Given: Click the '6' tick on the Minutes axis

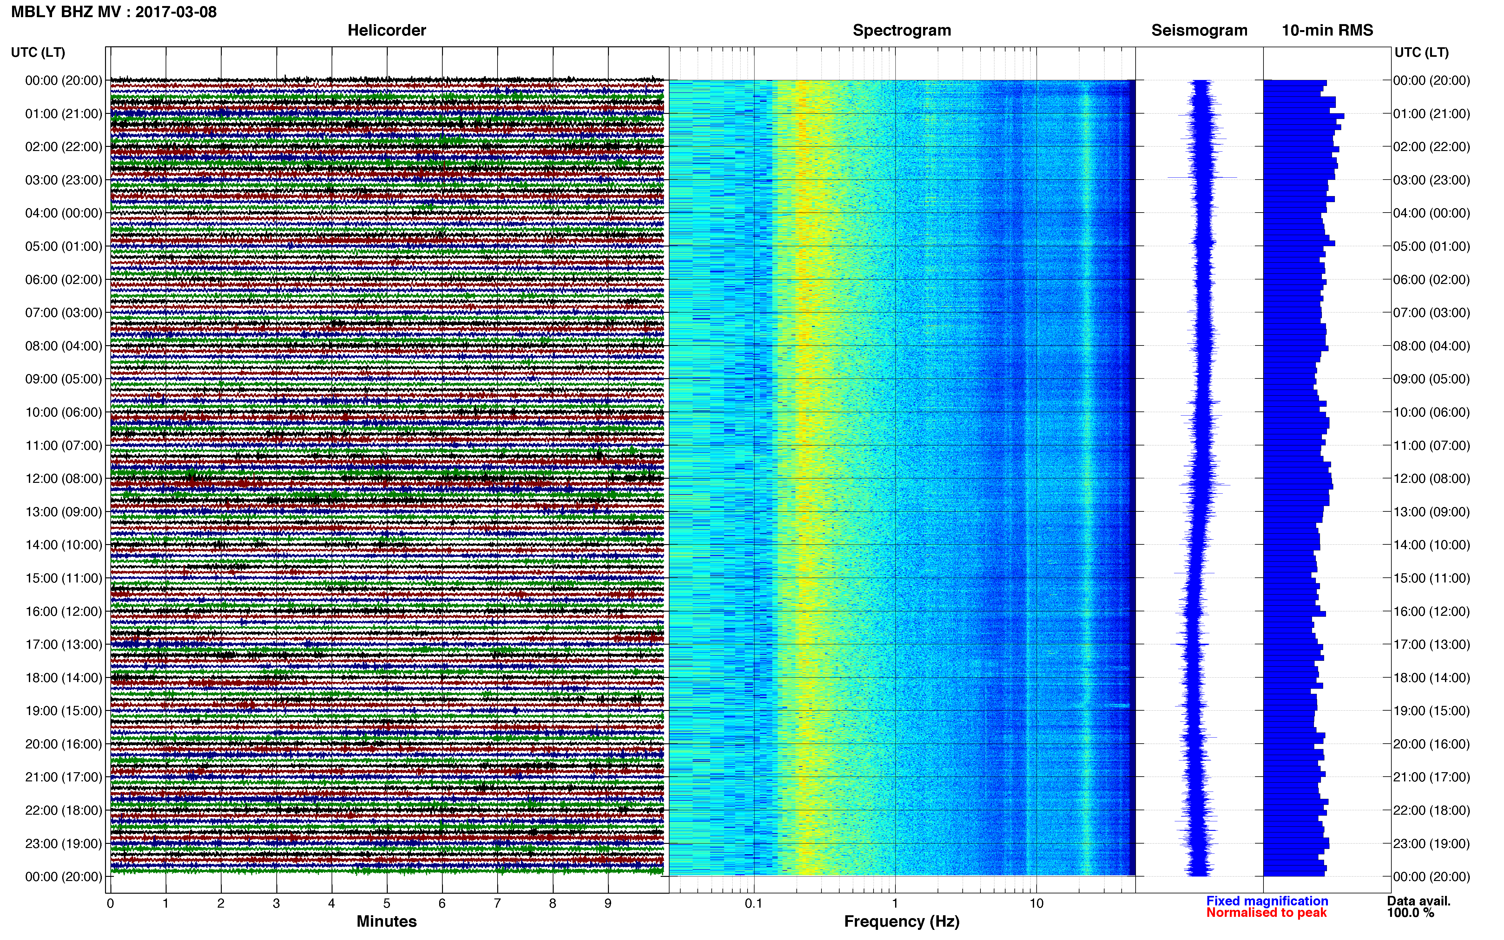Looking at the screenshot, I should pos(442,903).
